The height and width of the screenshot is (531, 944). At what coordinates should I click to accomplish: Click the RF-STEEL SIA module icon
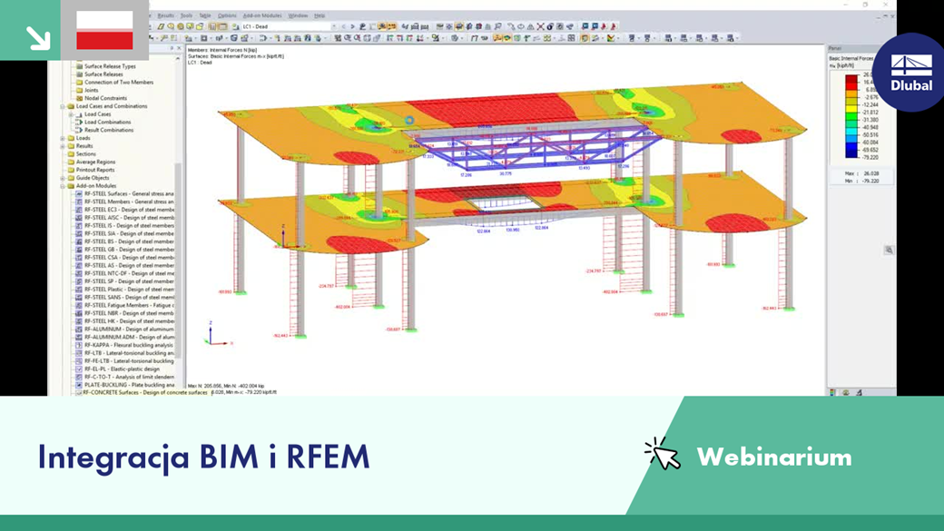click(79, 233)
